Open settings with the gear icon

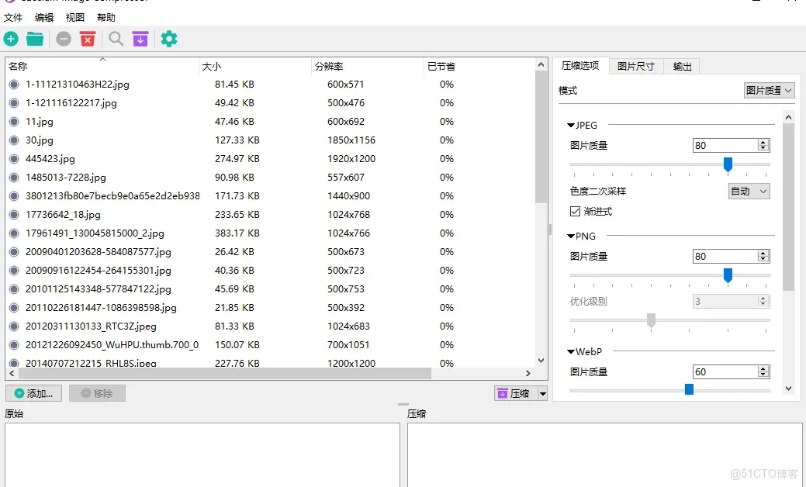click(169, 38)
